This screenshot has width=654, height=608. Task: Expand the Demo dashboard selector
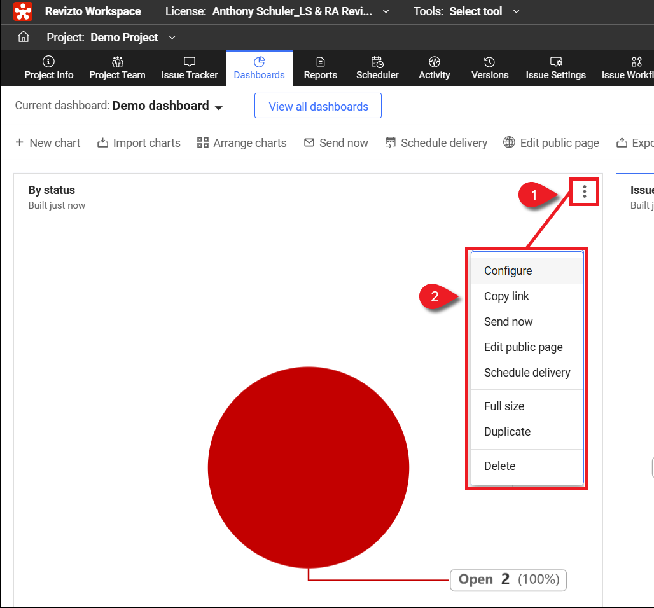tap(168, 106)
